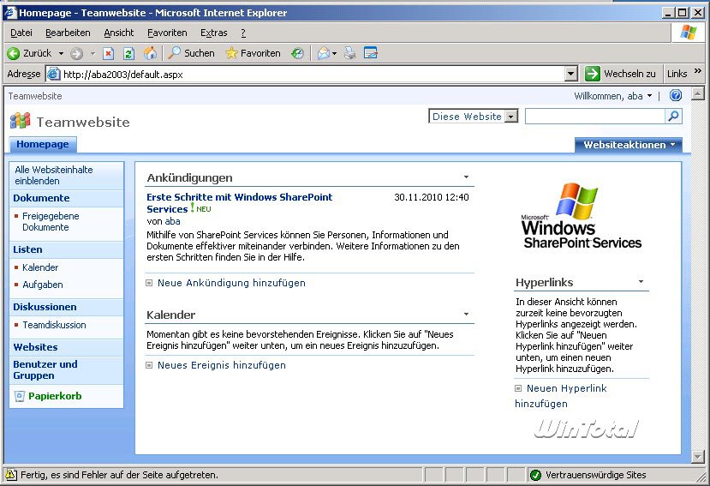Click Alle Websiteinhalte einblenden link
Screen dimensions: 710x486
click(53, 175)
